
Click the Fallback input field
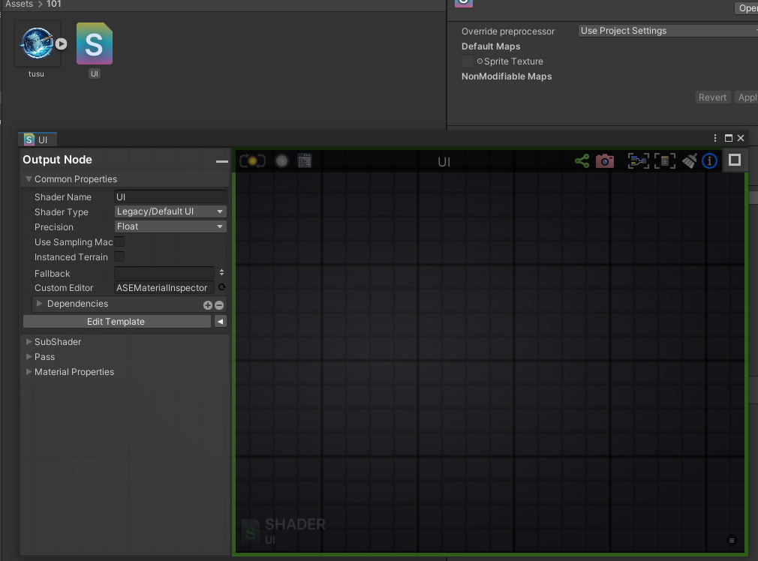(164, 273)
